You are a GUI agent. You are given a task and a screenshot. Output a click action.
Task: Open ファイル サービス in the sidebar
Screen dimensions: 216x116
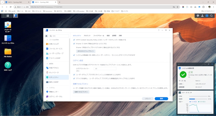pyautogui.click(x=57, y=49)
